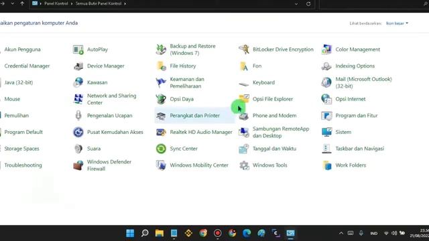The width and height of the screenshot is (429, 241).
Task: Open Network and Sharing Center icon
Action: [78, 99]
